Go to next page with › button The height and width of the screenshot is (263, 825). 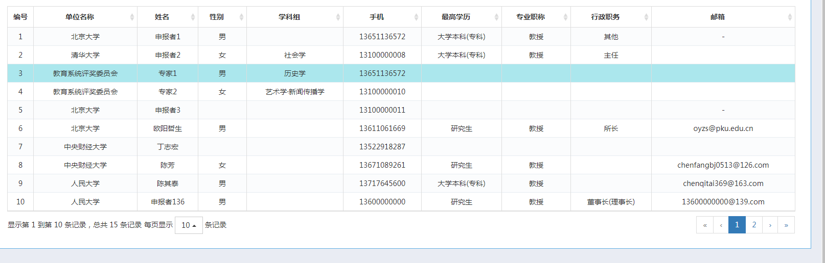click(x=770, y=225)
